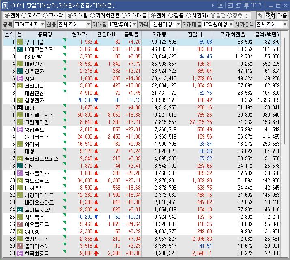
Task: Click the small right-arrow icon in title bar
Action: point(213,6)
